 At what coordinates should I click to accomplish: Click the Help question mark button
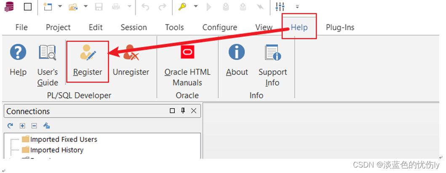point(18,60)
